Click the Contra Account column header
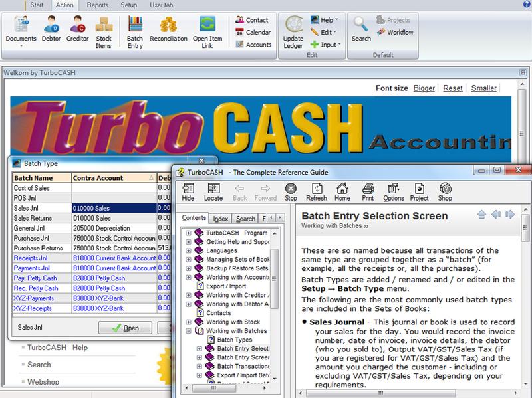532x398 pixels. tap(114, 178)
